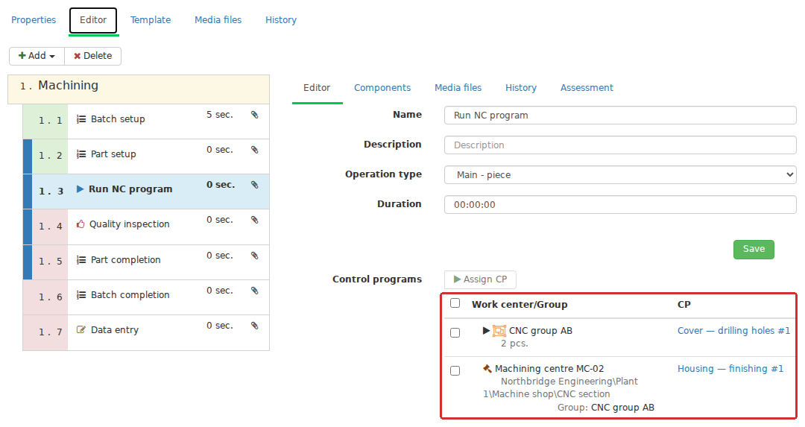Click the green Save button

tap(754, 250)
